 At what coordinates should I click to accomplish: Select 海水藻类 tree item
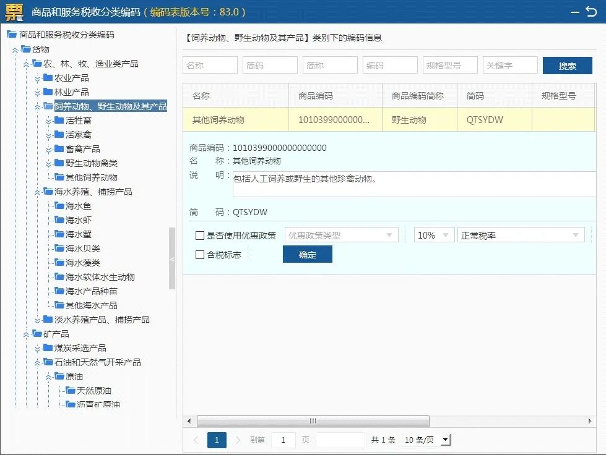pyautogui.click(x=83, y=262)
